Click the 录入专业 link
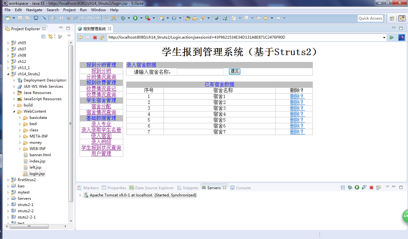Image resolution: width=408 pixels, height=239 pixels. pyautogui.click(x=101, y=124)
